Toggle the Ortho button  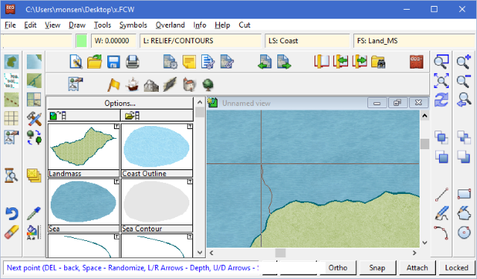pyautogui.click(x=338, y=268)
